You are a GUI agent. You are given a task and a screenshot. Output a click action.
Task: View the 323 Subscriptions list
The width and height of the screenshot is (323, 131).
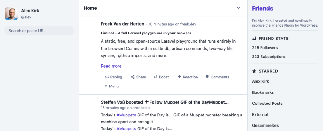(x=269, y=57)
